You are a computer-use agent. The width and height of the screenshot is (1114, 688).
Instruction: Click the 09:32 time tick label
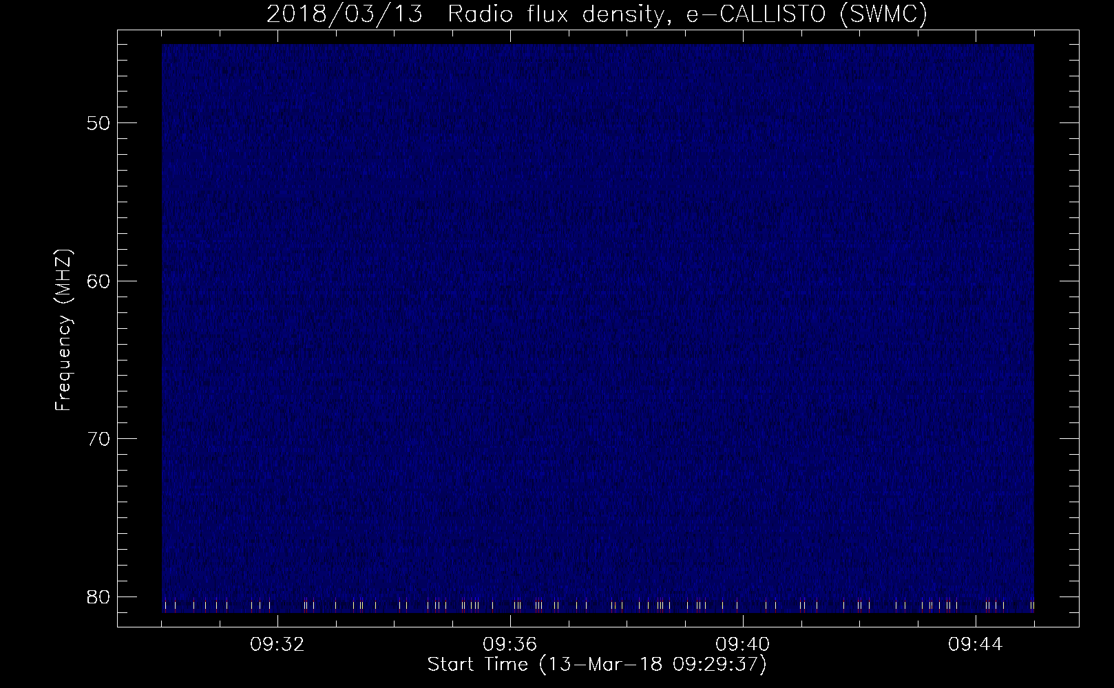pyautogui.click(x=277, y=645)
